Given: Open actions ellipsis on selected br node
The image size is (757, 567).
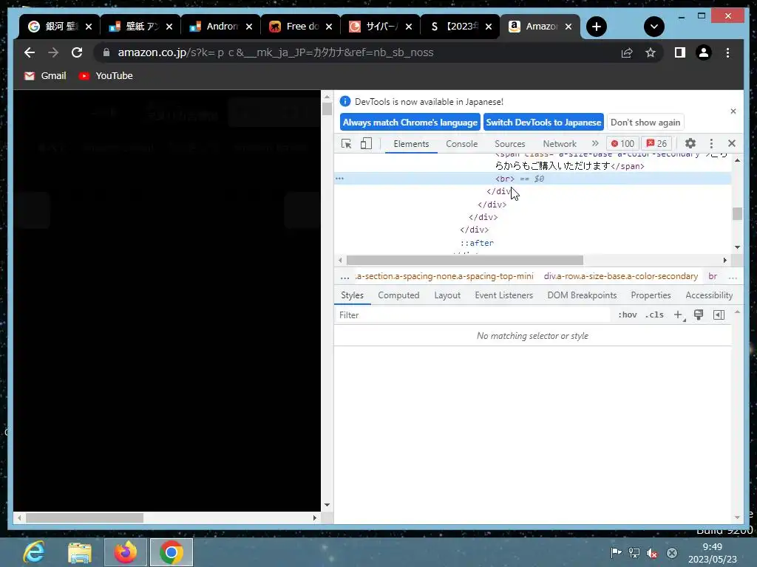Looking at the screenshot, I should [x=339, y=179].
